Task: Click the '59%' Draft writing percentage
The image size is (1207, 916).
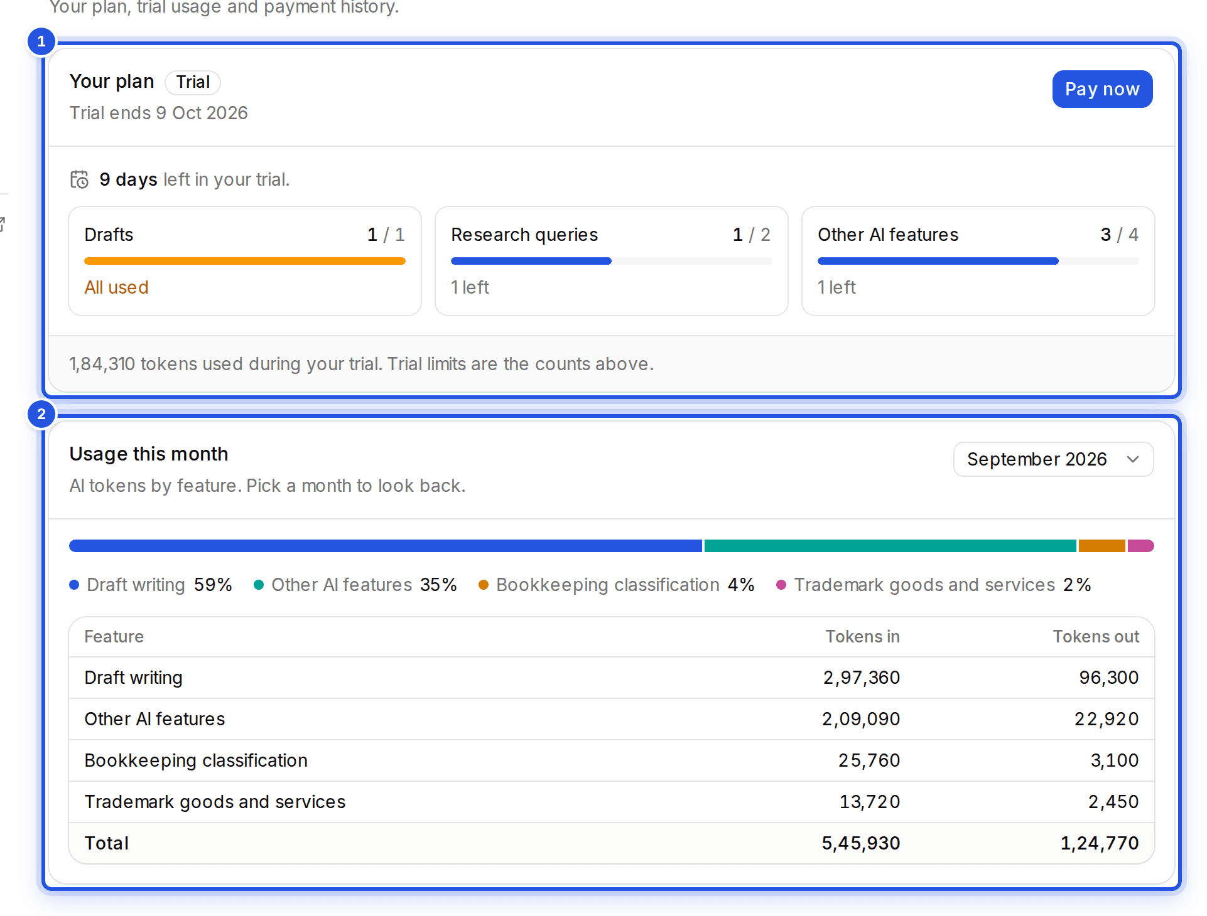Action: tap(213, 585)
